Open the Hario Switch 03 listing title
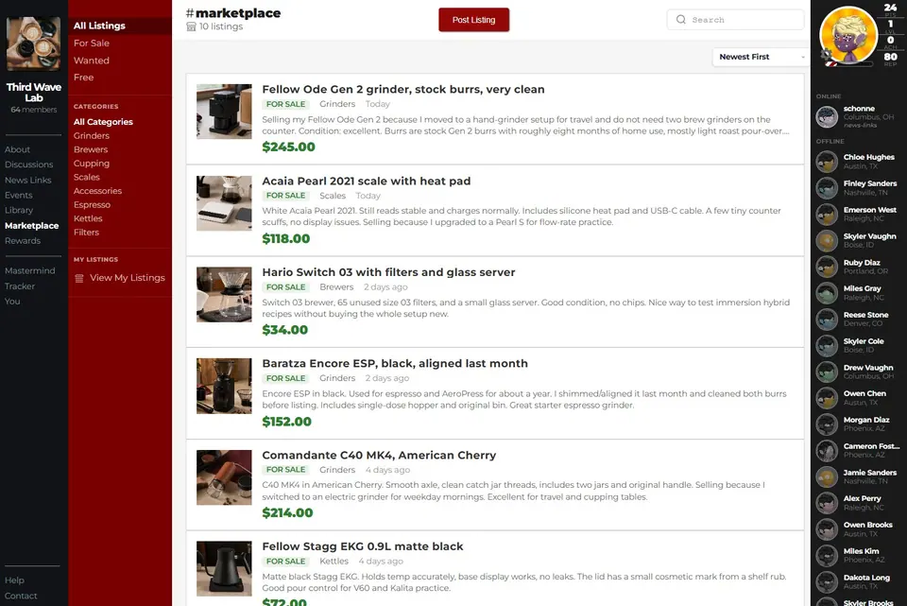 388,272
